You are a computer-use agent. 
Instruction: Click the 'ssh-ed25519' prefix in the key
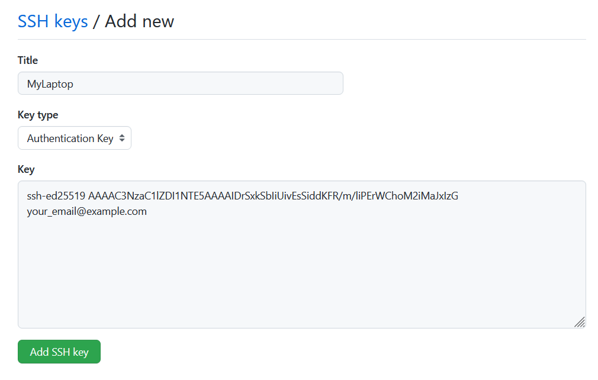click(56, 196)
